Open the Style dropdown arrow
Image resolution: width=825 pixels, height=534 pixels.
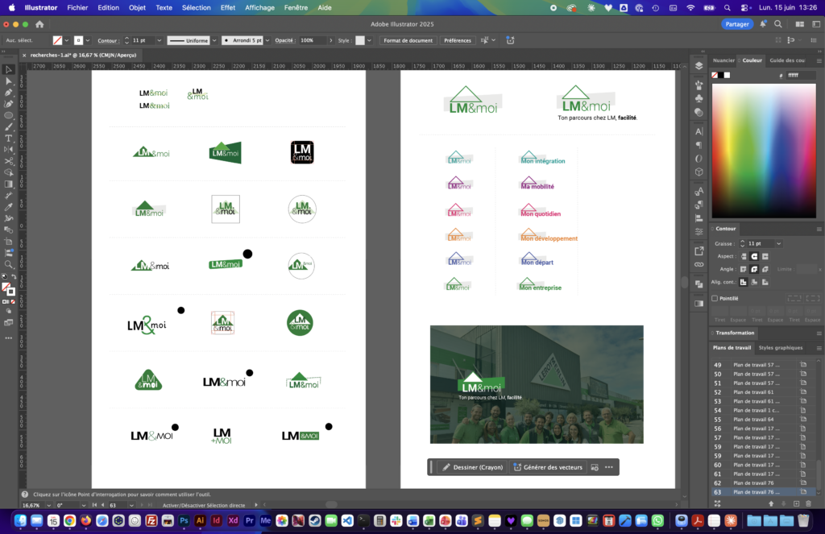[369, 40]
